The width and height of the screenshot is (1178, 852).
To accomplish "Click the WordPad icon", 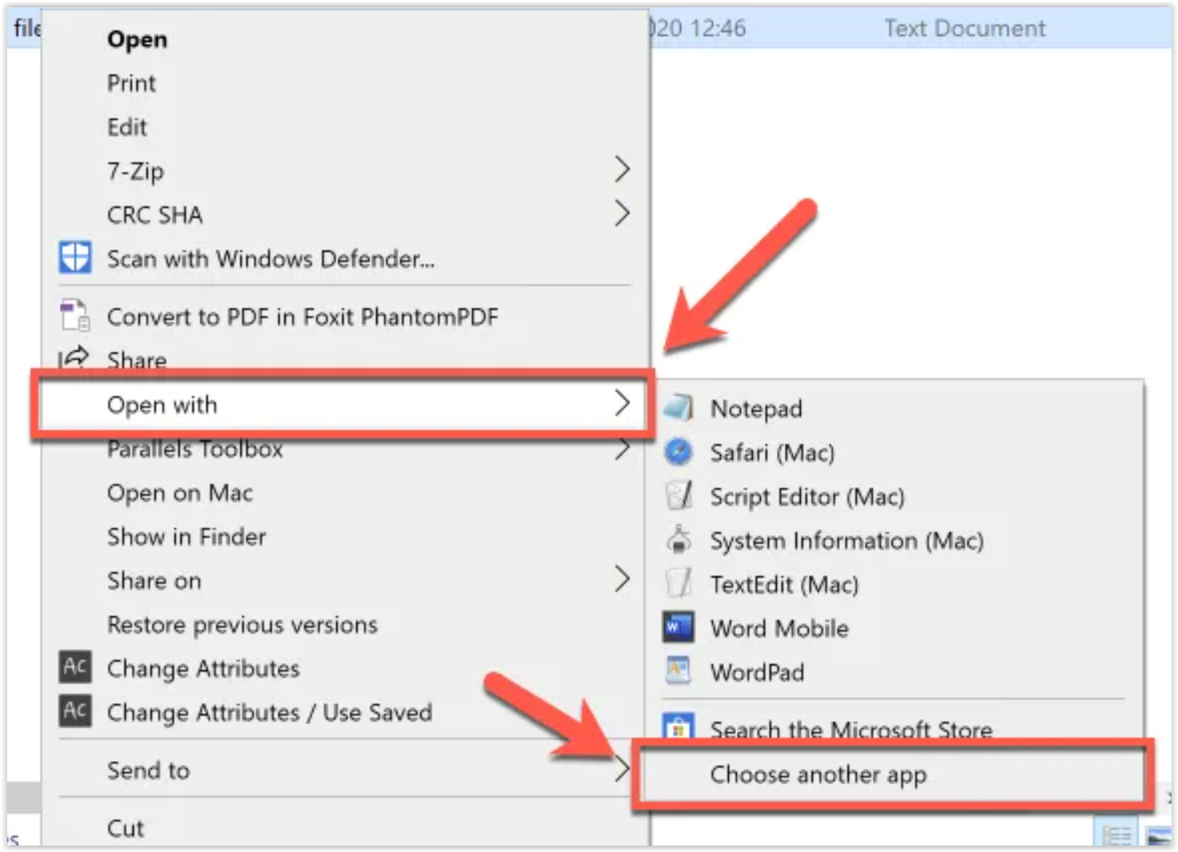I will pos(678,671).
